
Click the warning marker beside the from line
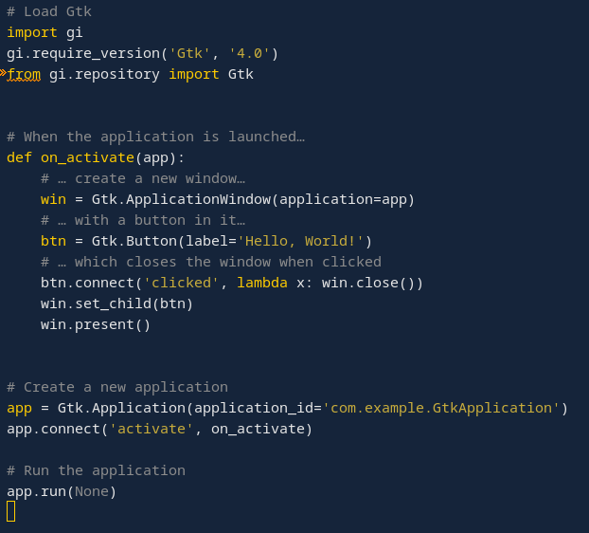(x=3, y=72)
